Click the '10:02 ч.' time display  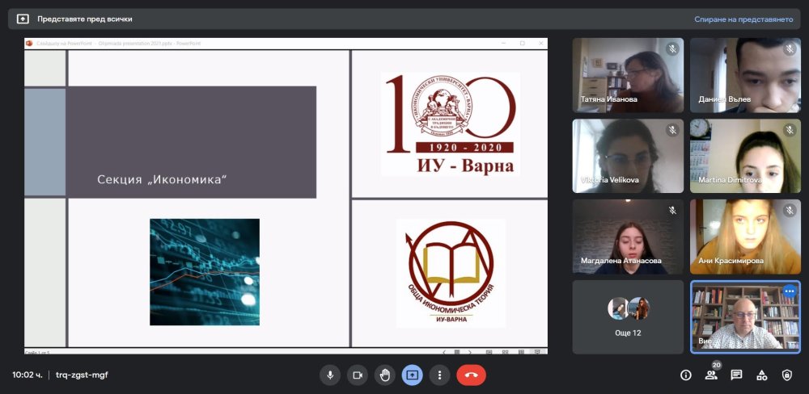[x=28, y=375]
